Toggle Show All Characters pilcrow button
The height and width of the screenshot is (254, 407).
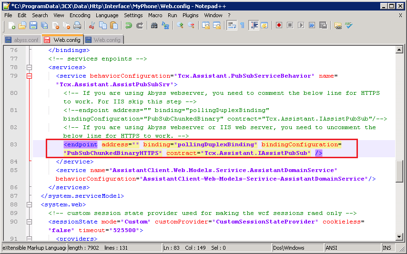[243, 25]
